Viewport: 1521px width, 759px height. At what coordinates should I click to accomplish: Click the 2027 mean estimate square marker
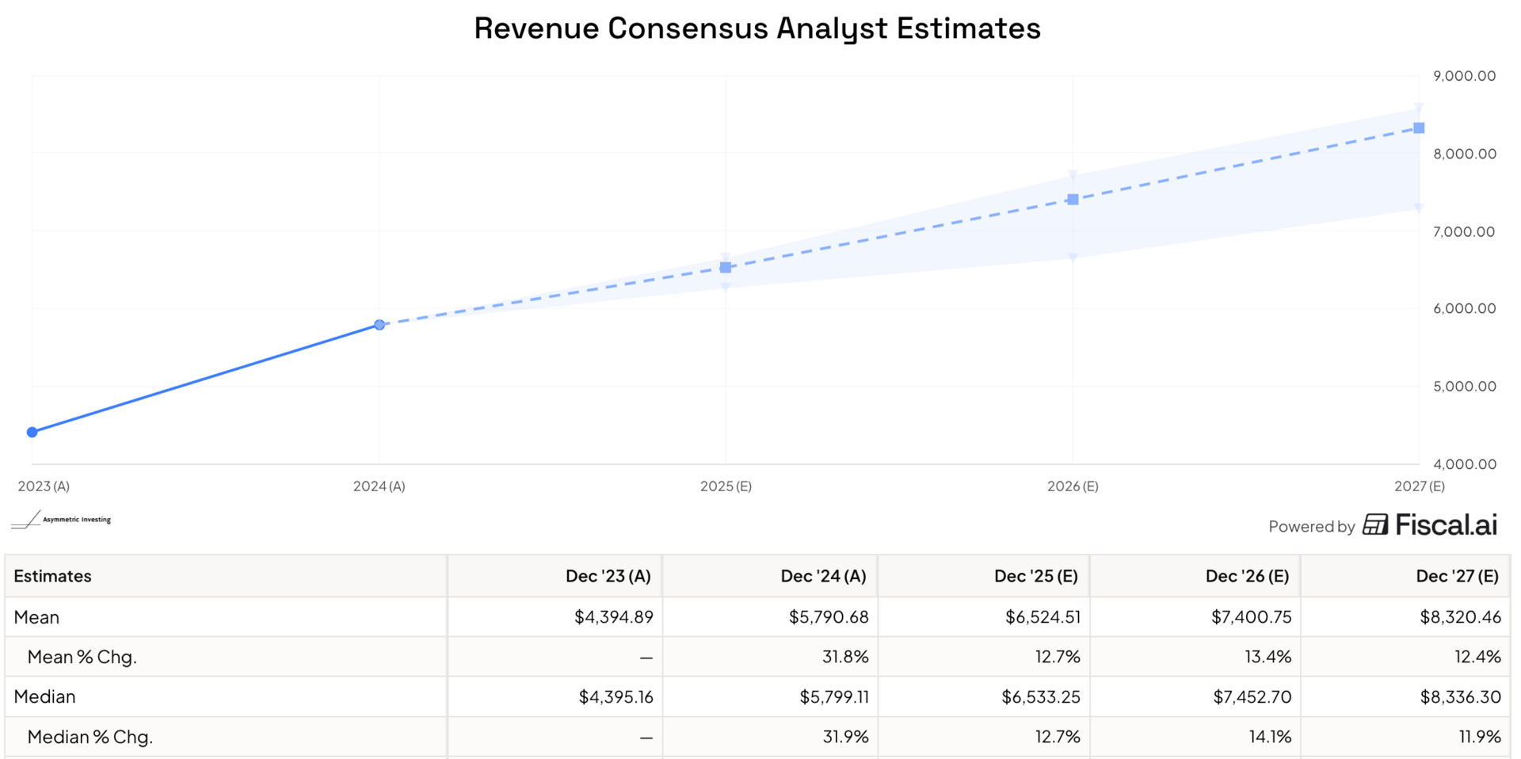1419,128
